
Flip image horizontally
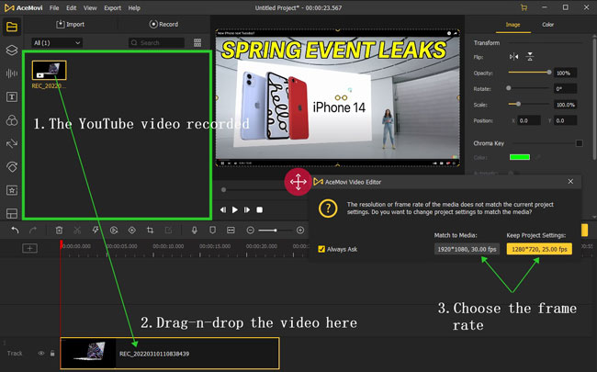pyautogui.click(x=514, y=57)
